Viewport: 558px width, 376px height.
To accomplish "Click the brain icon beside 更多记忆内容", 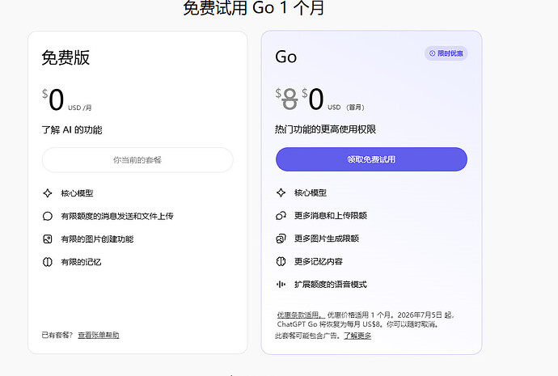I will (x=281, y=261).
